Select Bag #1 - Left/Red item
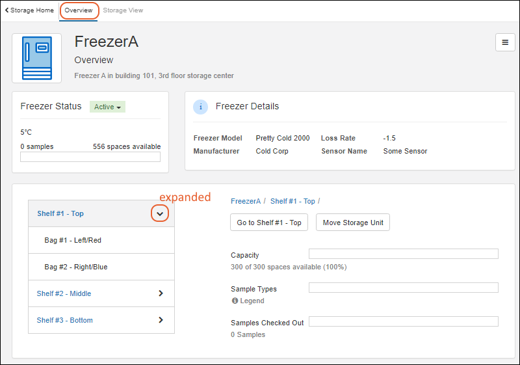 73,240
